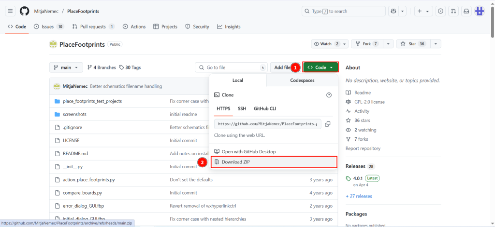Click the Watch button
Image resolution: width=495 pixels, height=227 pixels.
[x=326, y=44]
